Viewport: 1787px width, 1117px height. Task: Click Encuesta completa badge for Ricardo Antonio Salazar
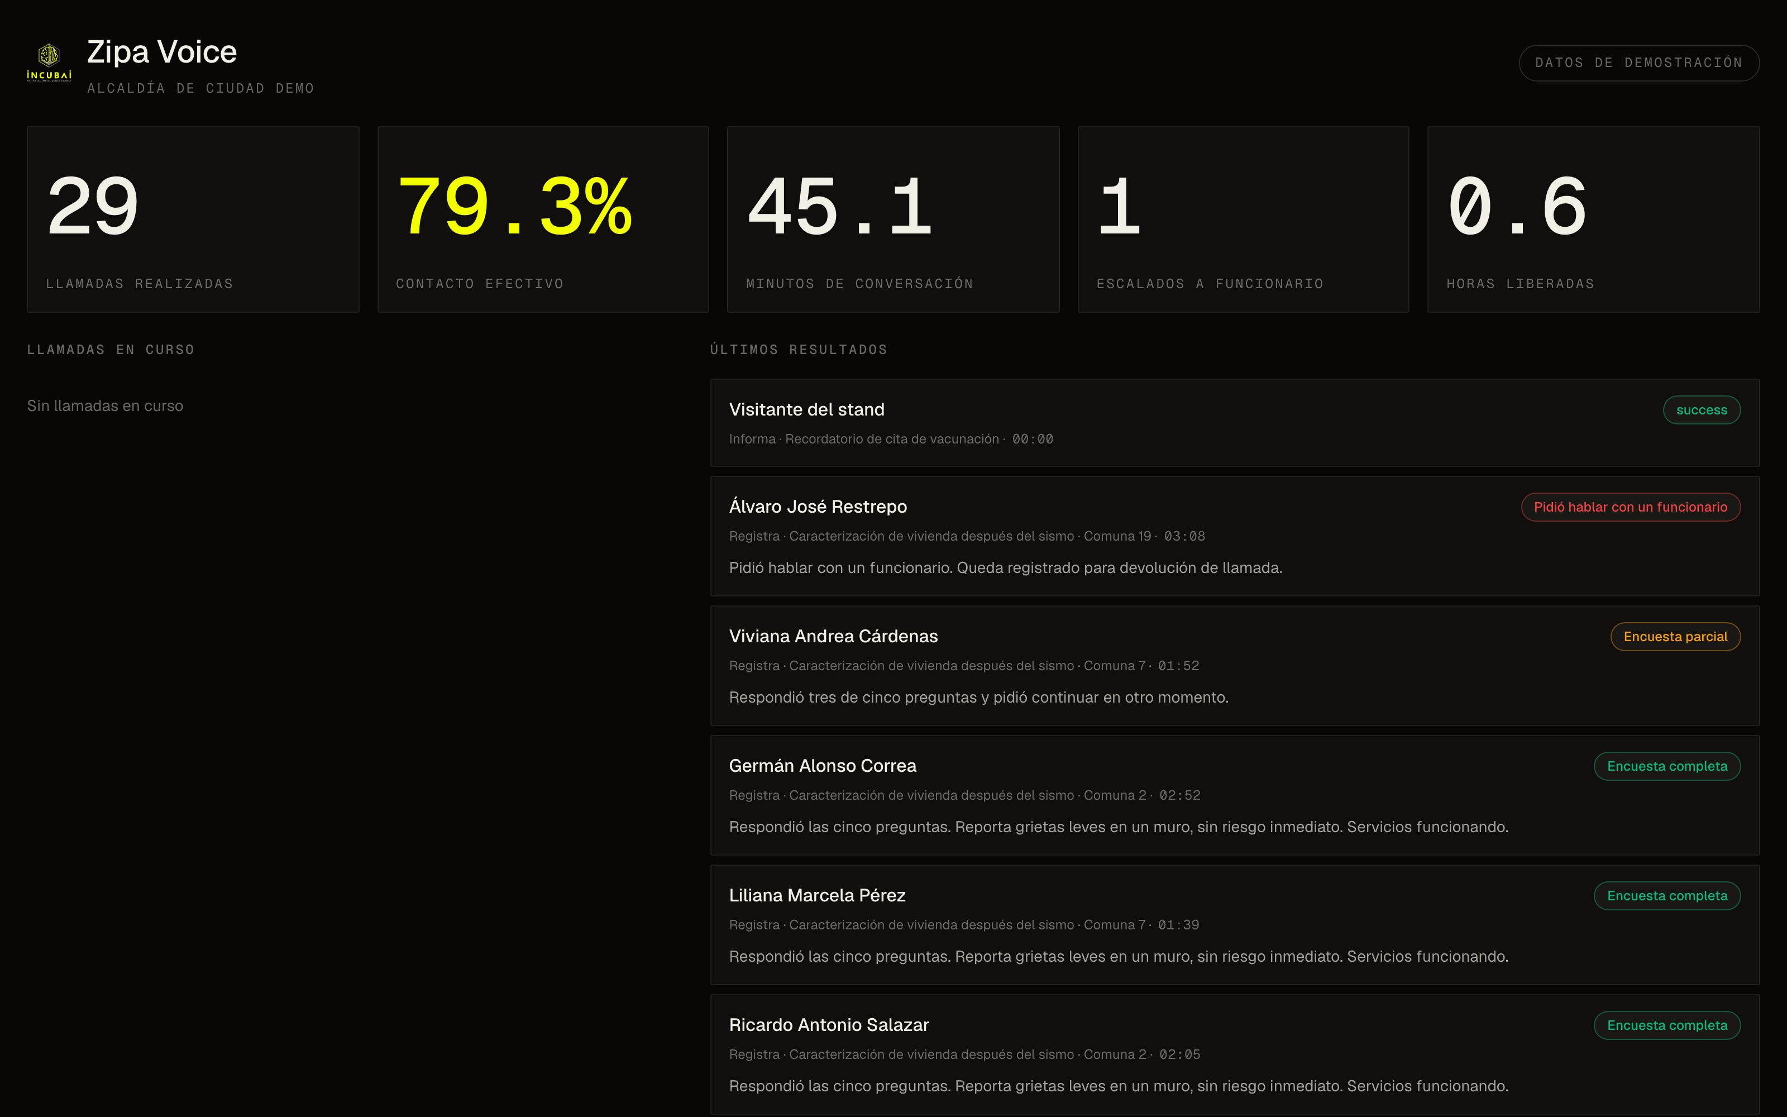pos(1667,1025)
